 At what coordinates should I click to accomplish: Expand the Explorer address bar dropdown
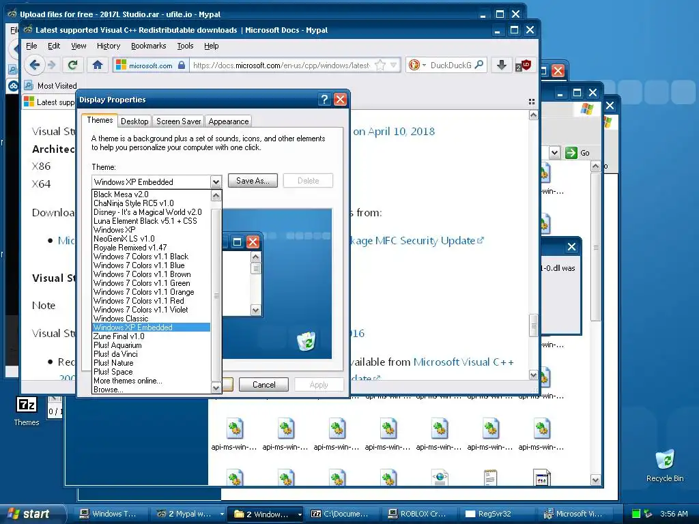[x=554, y=153]
